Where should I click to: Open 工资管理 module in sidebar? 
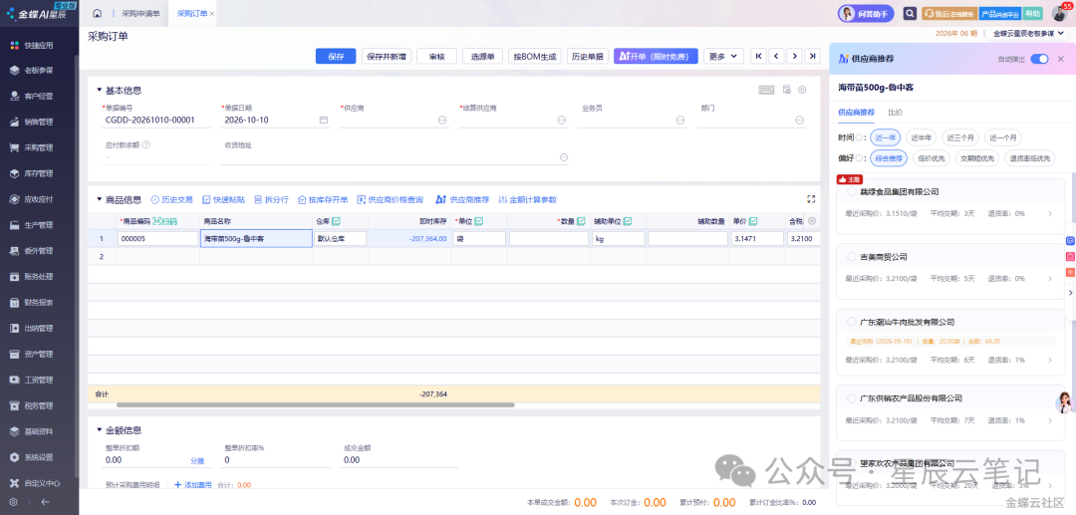(x=39, y=380)
